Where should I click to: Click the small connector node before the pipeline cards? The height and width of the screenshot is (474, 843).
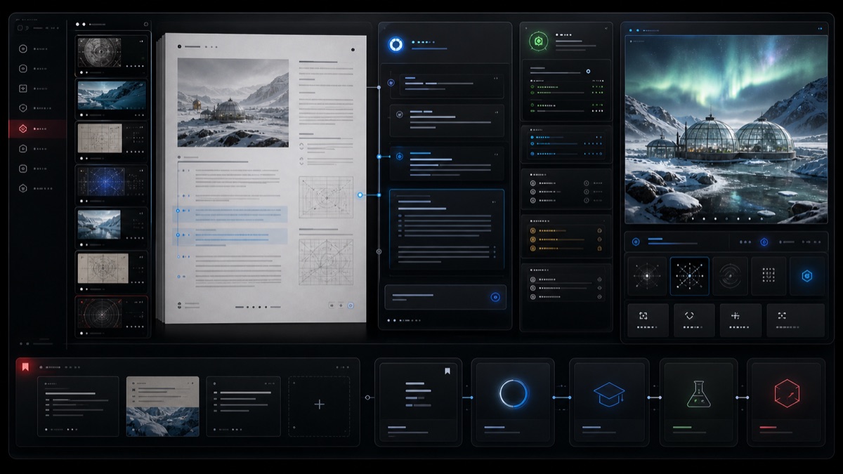pyautogui.click(x=367, y=397)
